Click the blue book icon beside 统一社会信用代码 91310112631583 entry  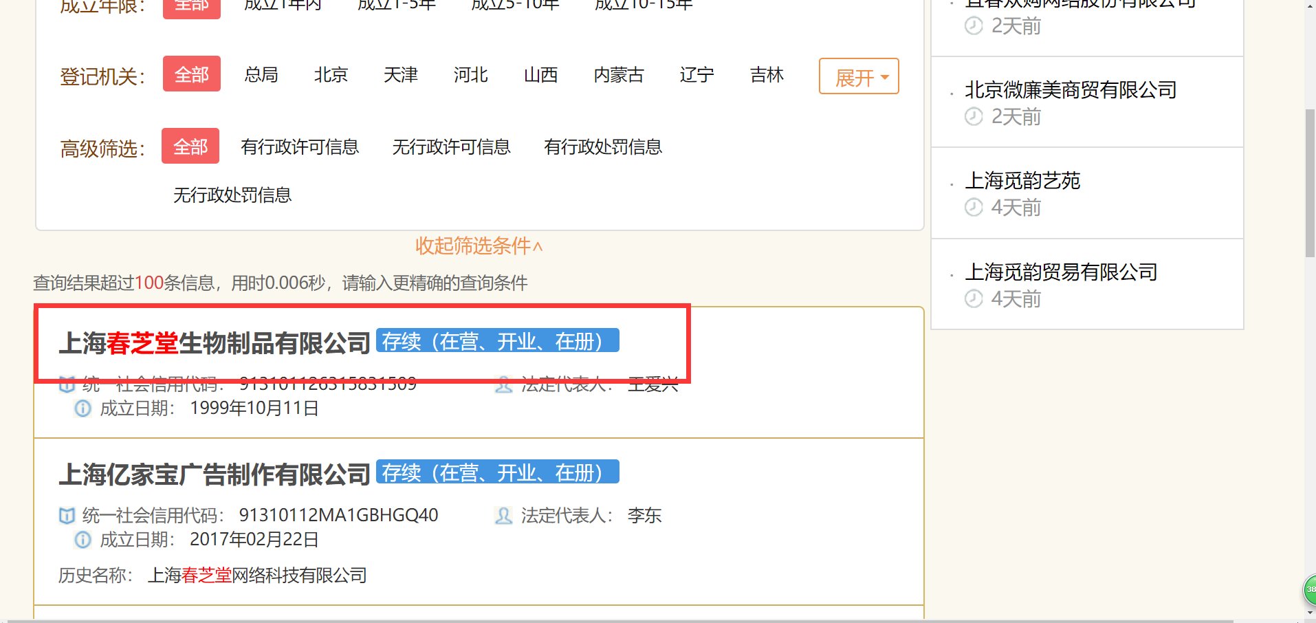[67, 384]
